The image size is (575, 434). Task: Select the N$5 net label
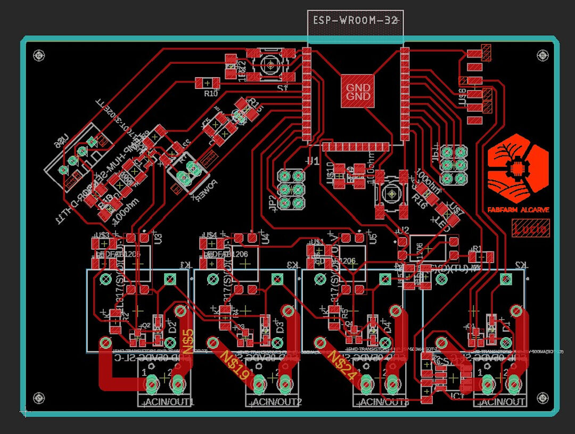[188, 341]
